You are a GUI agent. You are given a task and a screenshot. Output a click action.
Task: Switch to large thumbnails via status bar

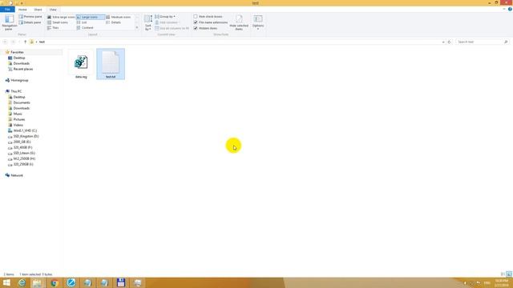pyautogui.click(x=509, y=274)
